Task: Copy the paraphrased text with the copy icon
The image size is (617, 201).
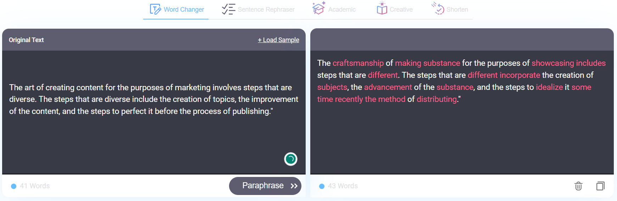Action: 600,186
